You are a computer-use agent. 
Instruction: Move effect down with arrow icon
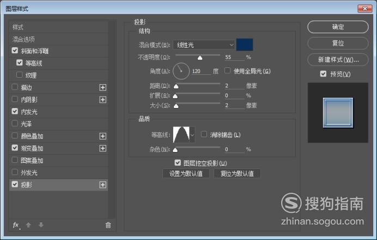41,225
